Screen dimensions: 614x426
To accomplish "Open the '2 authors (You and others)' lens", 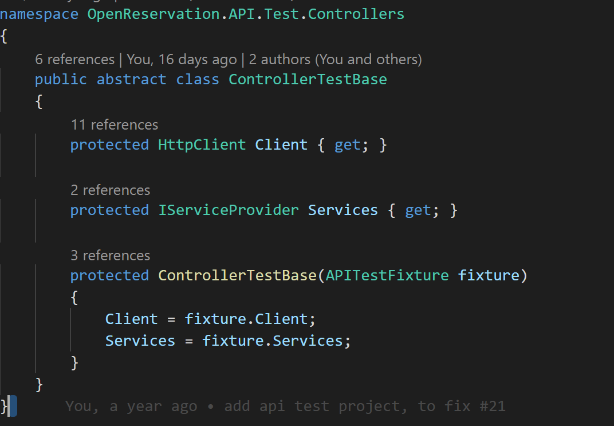I will [336, 60].
